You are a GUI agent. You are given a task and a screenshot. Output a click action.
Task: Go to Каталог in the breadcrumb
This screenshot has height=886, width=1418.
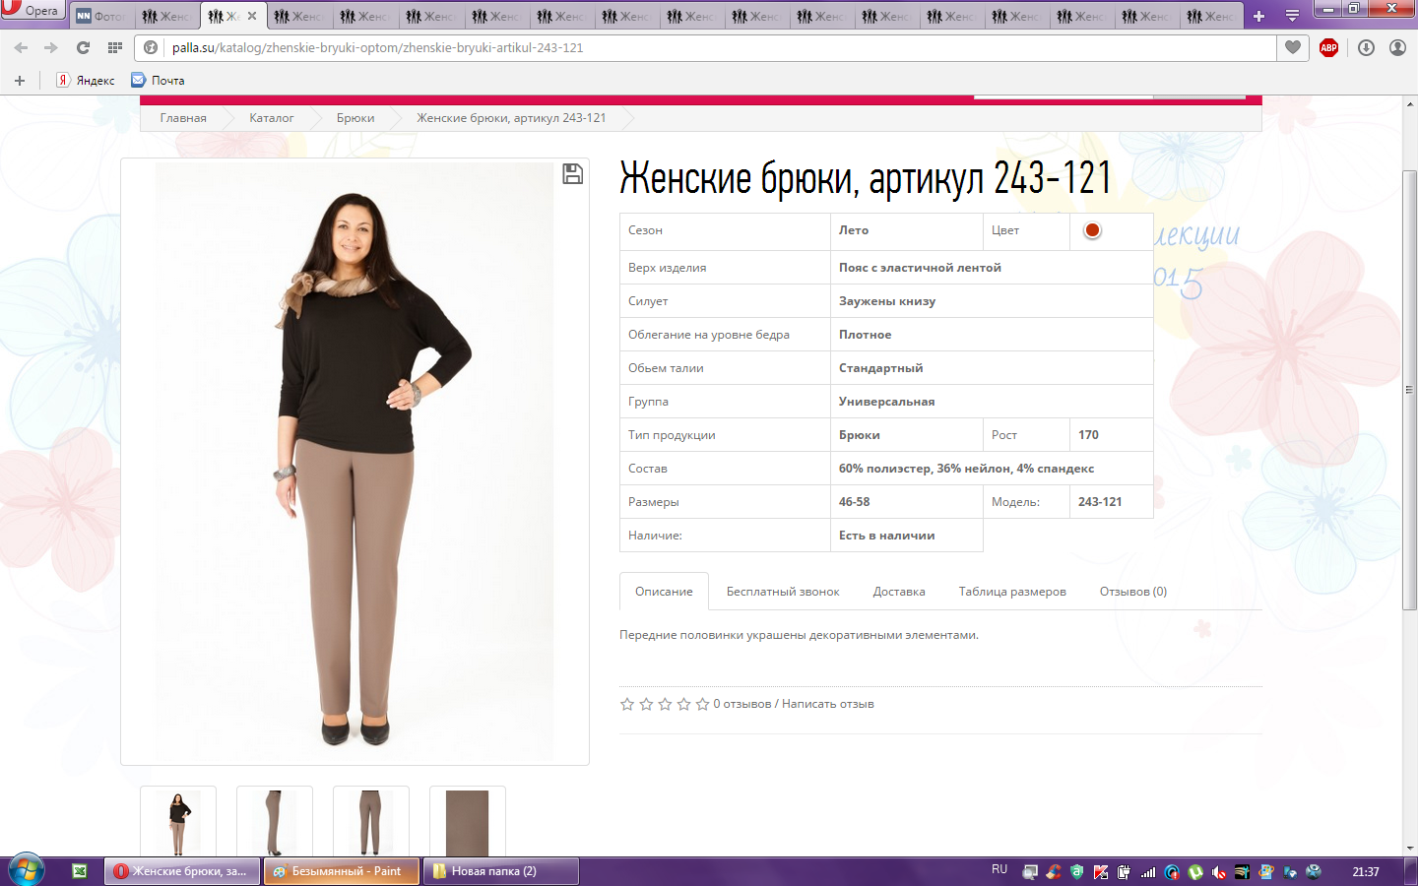click(x=271, y=118)
